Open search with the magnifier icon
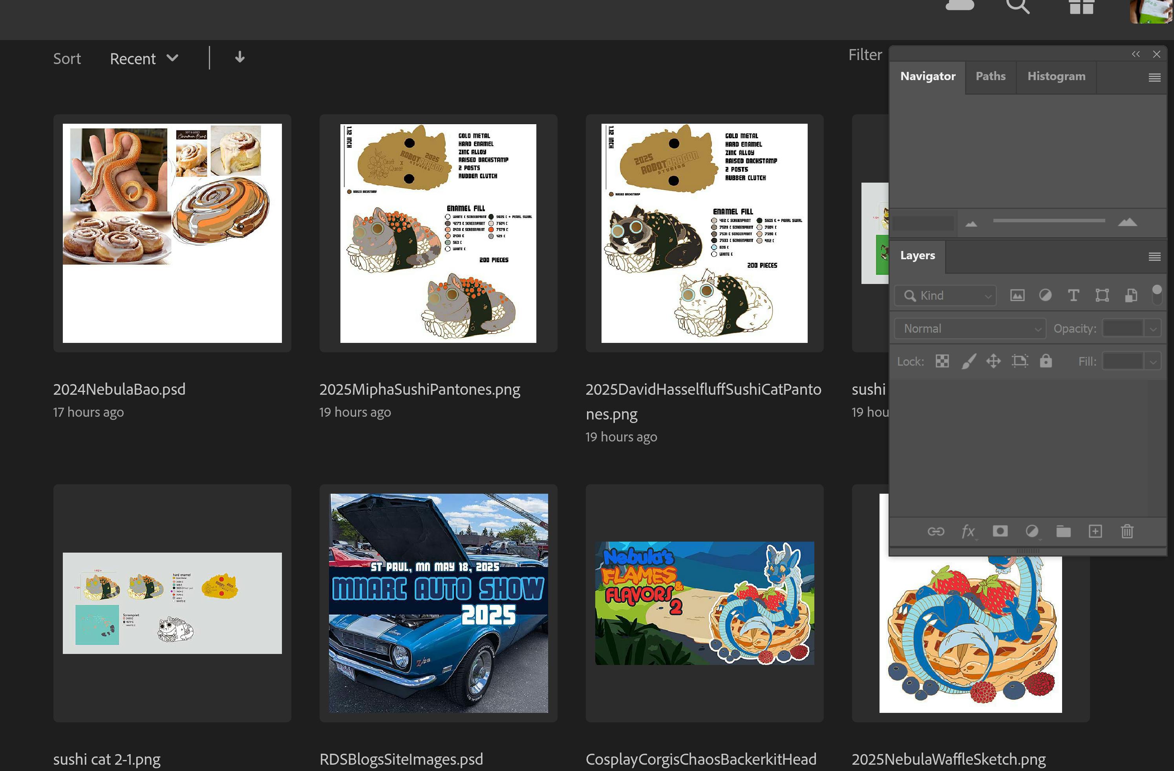Viewport: 1174px width, 771px height. click(1017, 6)
